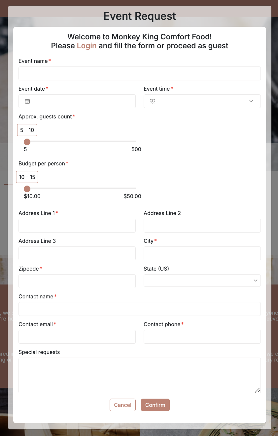Focus the Zipcode text box
This screenshot has width=278, height=436.
[x=77, y=281]
